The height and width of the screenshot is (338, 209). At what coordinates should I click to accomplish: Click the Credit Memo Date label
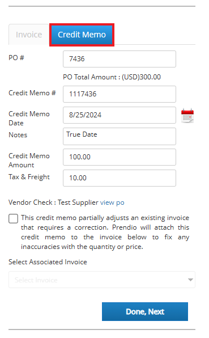pos(29,119)
